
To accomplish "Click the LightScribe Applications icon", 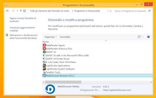I will [44, 66].
